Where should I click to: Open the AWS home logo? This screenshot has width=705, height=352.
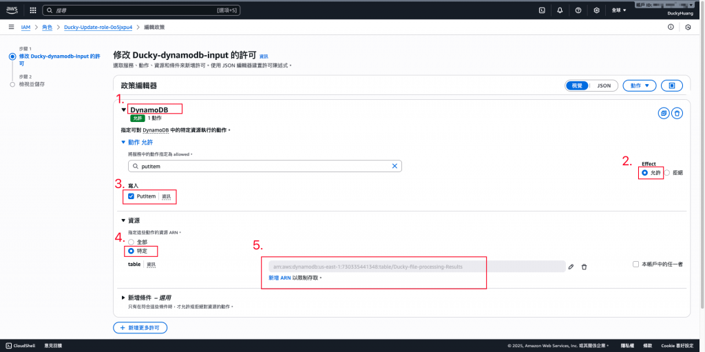pos(12,10)
